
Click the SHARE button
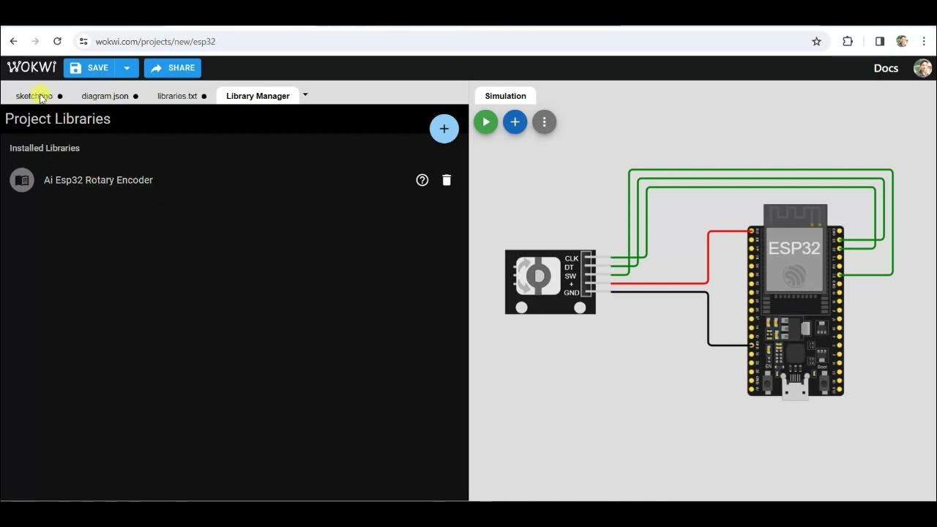[x=173, y=68]
